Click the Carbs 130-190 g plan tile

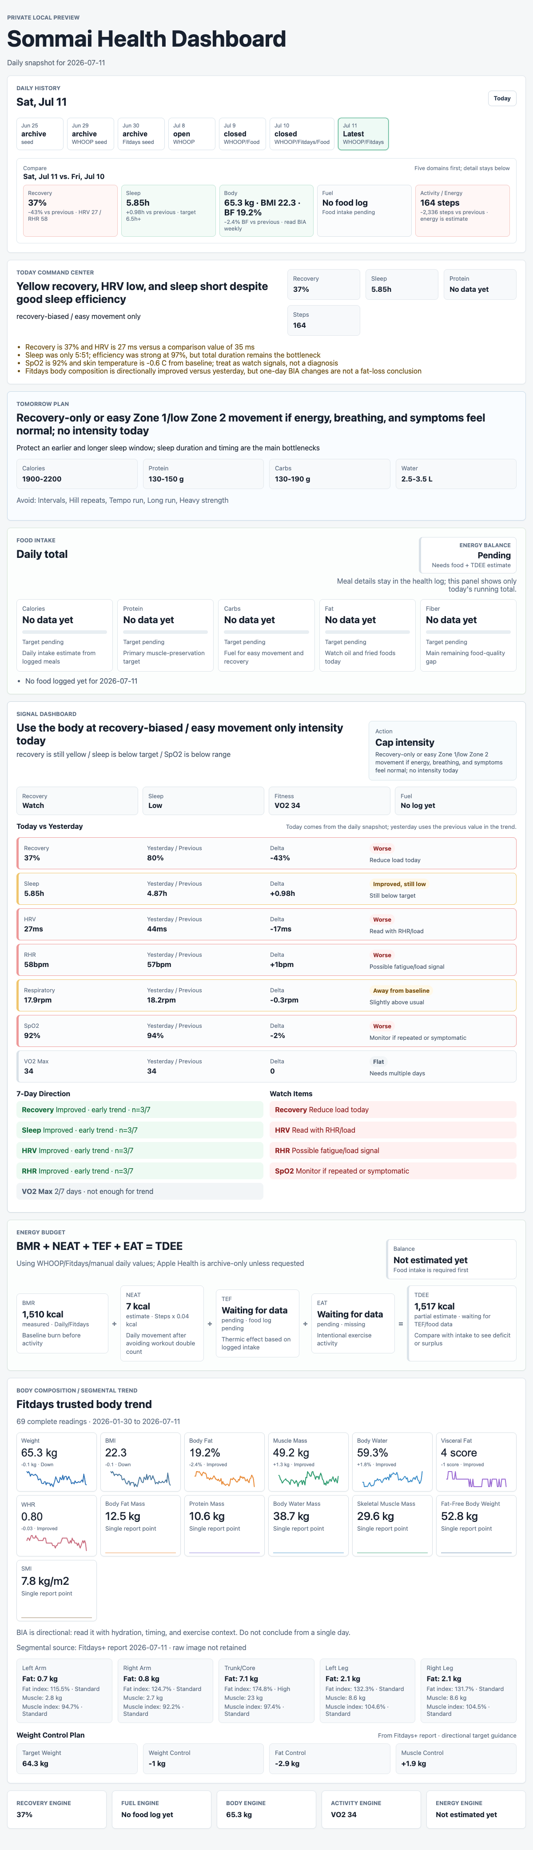pos(330,474)
